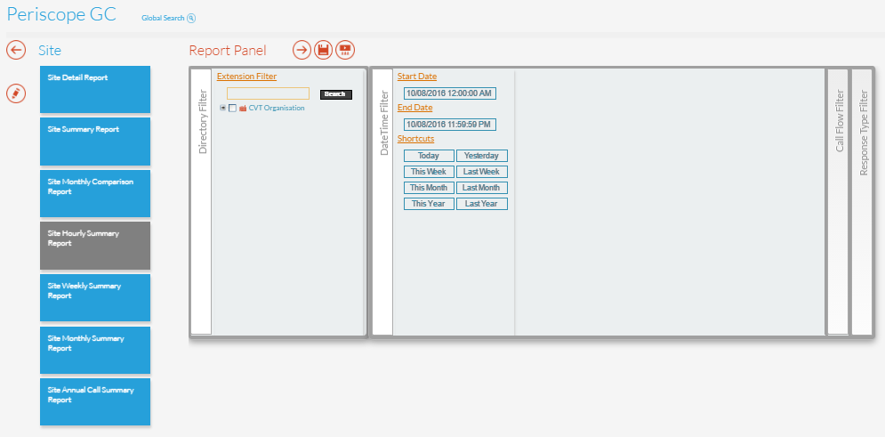Click the pencil edit icon
Screen dimensions: 885x437
pos(16,93)
